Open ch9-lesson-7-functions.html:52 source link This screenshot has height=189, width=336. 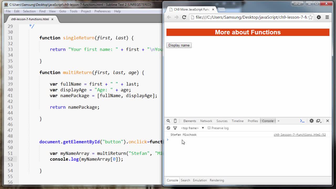click(x=300, y=135)
